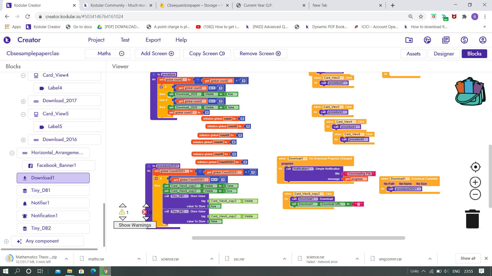
Task: Open the palette theme icon in header
Action: [427, 40]
